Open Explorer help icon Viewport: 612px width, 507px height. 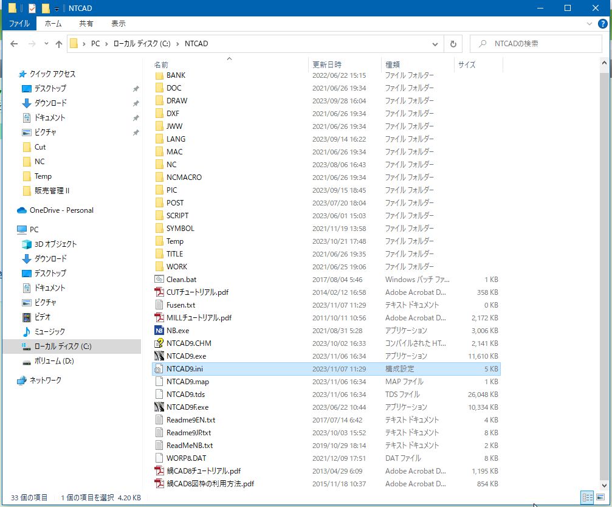(x=603, y=24)
